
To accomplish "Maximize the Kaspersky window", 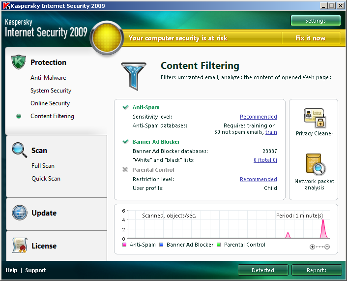I will [x=331, y=6].
